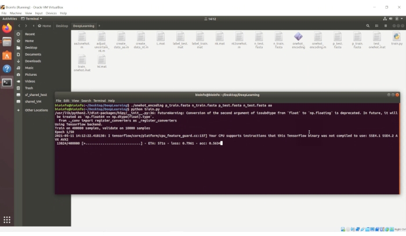Image resolution: width=406 pixels, height=236 pixels.
Task: Go back with the Files back arrow
Action: 19,25
